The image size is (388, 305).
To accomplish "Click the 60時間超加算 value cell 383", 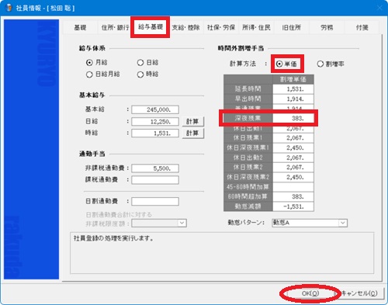I will (293, 196).
